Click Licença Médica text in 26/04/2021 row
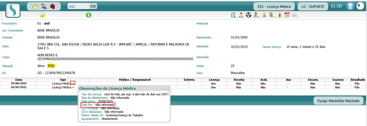 point(62,87)
